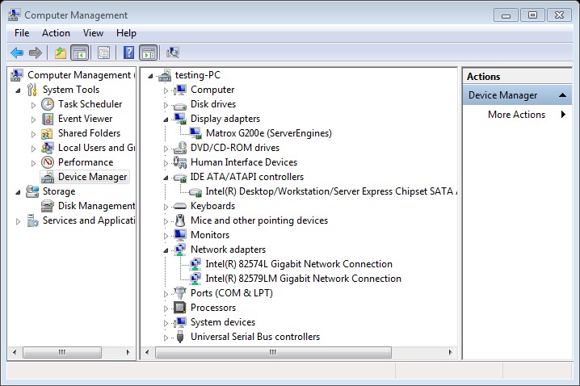Collapse the Network adapters node
The image size is (580, 386).
tap(166, 250)
